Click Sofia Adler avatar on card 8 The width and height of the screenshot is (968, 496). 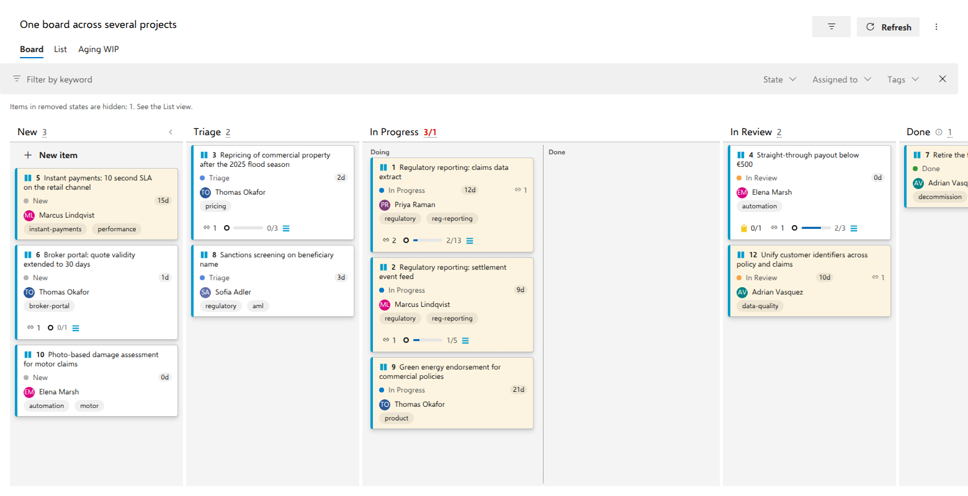205,292
